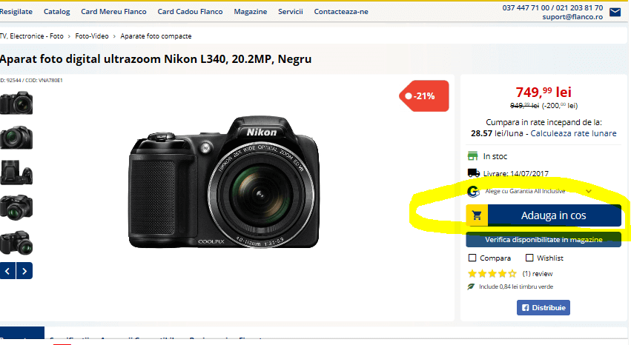The image size is (631, 345).
Task: Expand the Garantia All Inclusive dropdown
Action: click(x=589, y=191)
